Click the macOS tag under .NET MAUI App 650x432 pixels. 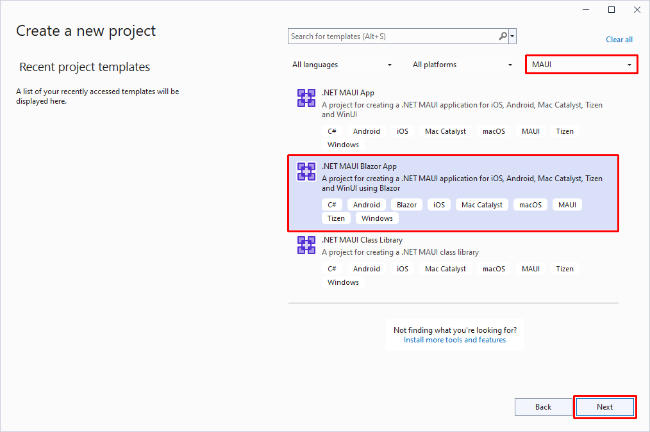(x=494, y=131)
